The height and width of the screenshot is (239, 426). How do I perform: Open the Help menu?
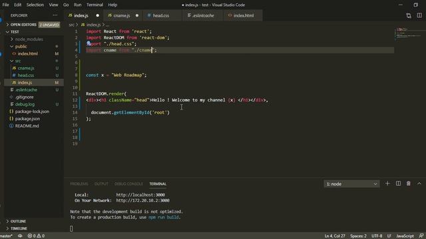point(112,5)
